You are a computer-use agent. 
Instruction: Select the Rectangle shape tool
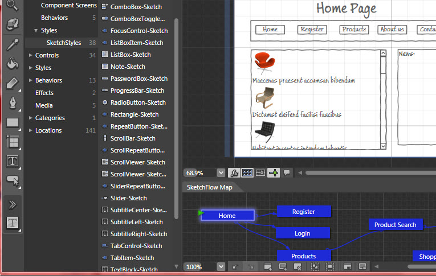point(12,122)
